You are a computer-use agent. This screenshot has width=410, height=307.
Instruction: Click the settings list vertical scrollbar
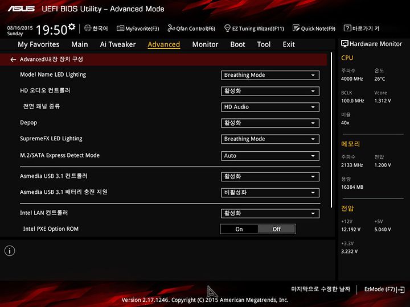point(331,130)
